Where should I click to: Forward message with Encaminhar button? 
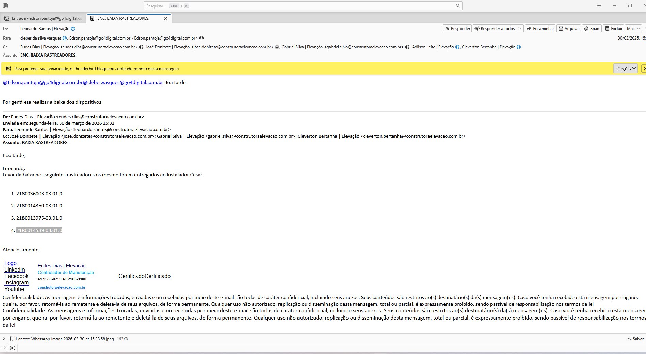tap(540, 29)
